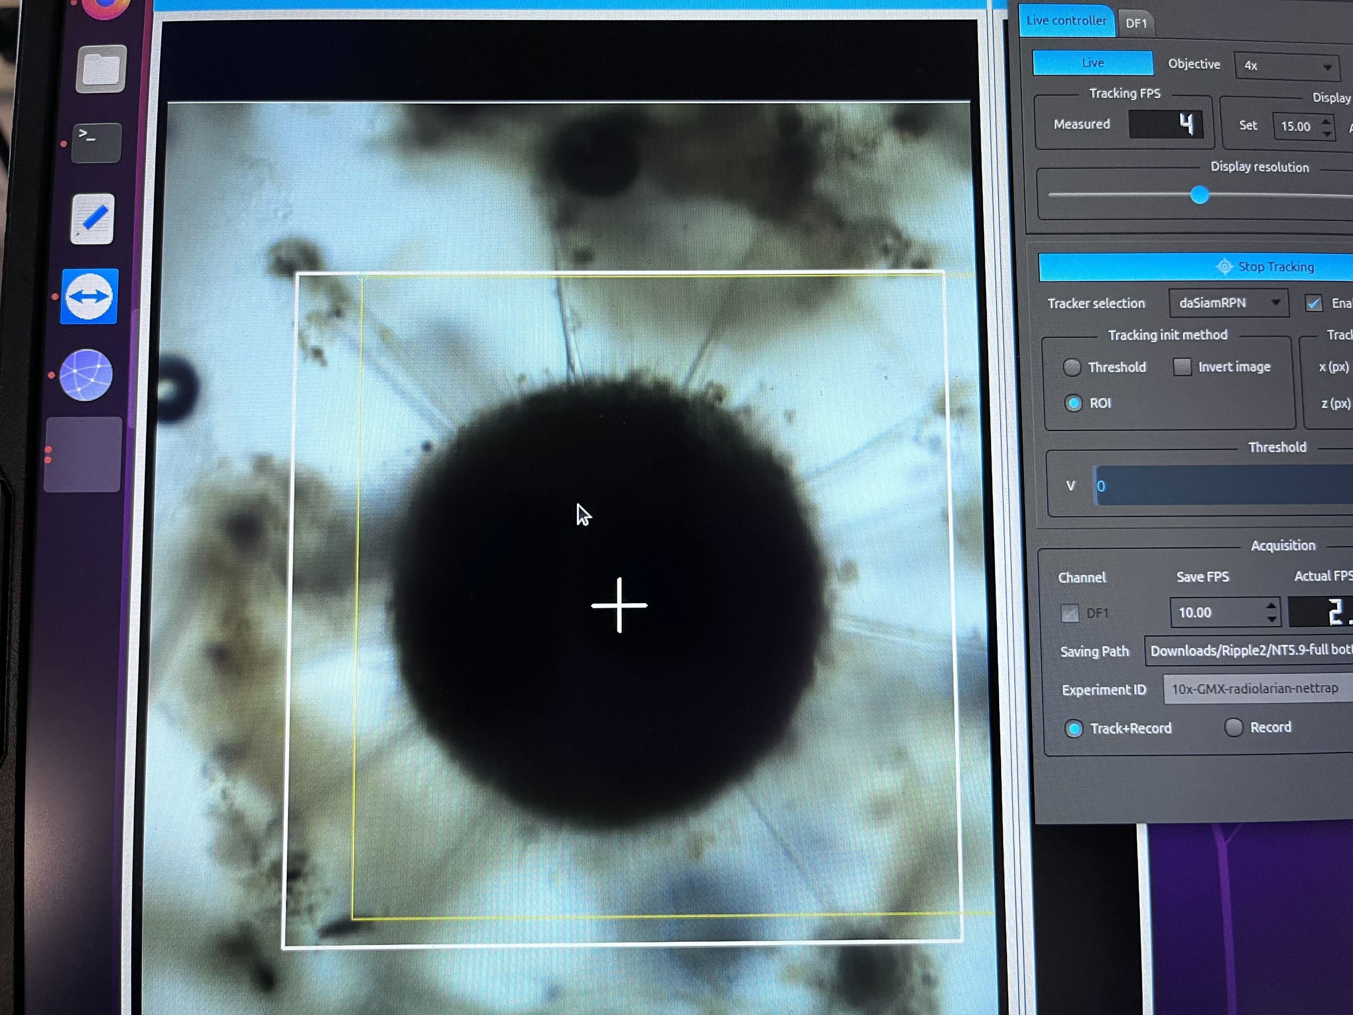Launch the Terminal from the dock
Image resolution: width=1353 pixels, height=1015 pixels.
click(x=97, y=142)
